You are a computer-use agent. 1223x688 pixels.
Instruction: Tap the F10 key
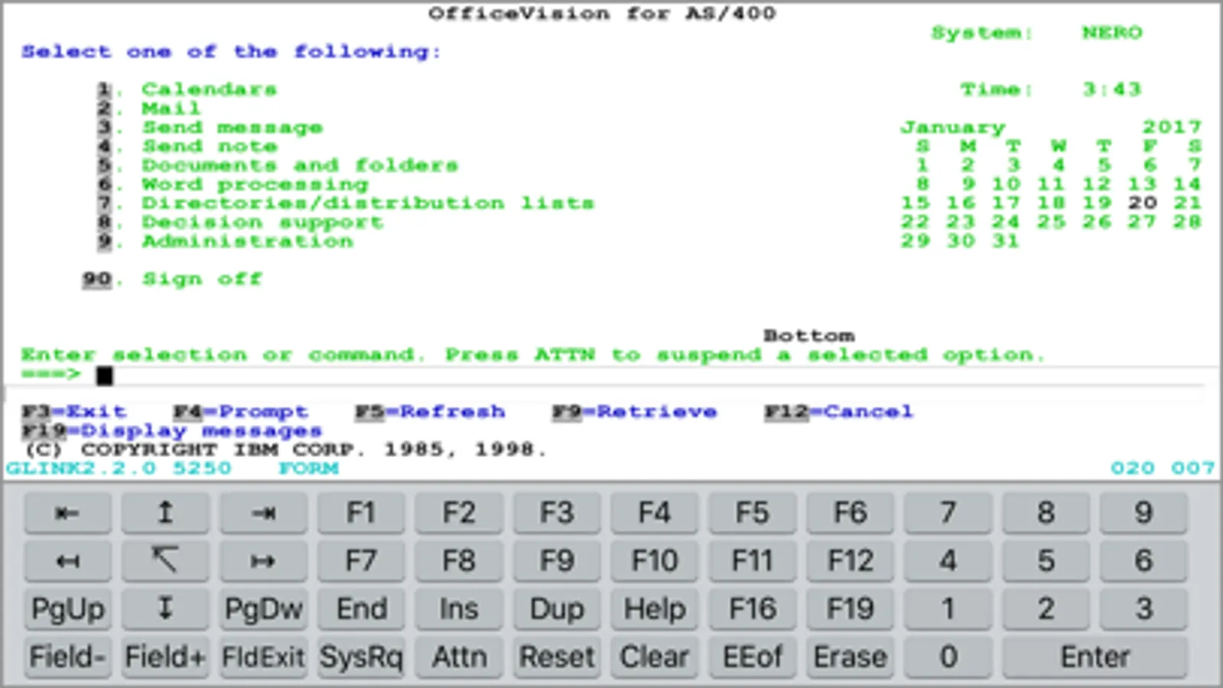[x=655, y=561]
